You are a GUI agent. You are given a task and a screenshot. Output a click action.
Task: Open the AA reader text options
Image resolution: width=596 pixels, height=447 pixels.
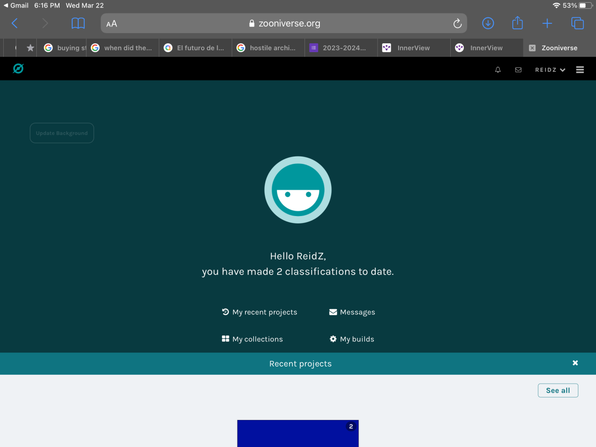click(x=112, y=24)
